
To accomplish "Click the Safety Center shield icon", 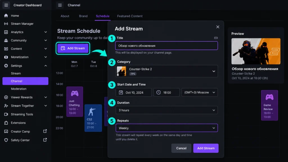I will pos(6,140).
